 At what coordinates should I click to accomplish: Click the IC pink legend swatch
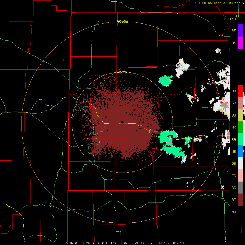point(240,176)
